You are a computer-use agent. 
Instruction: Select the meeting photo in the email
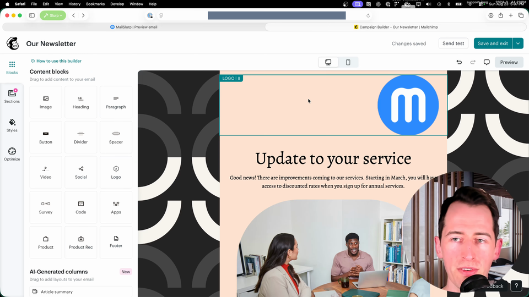(x=333, y=248)
